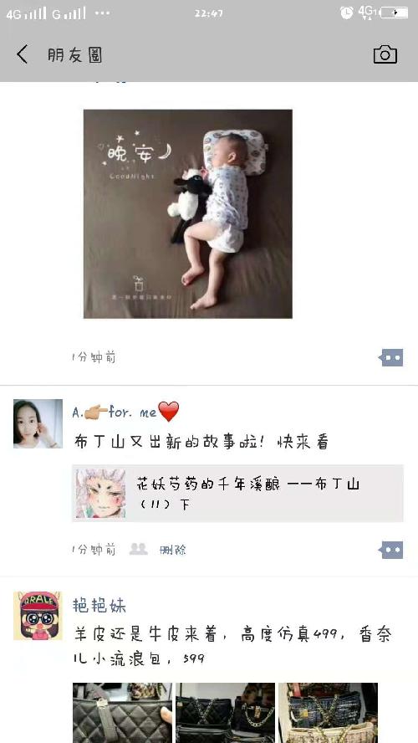Open the tweed bags photo on the right
The height and width of the screenshot is (743, 418).
pos(328,713)
